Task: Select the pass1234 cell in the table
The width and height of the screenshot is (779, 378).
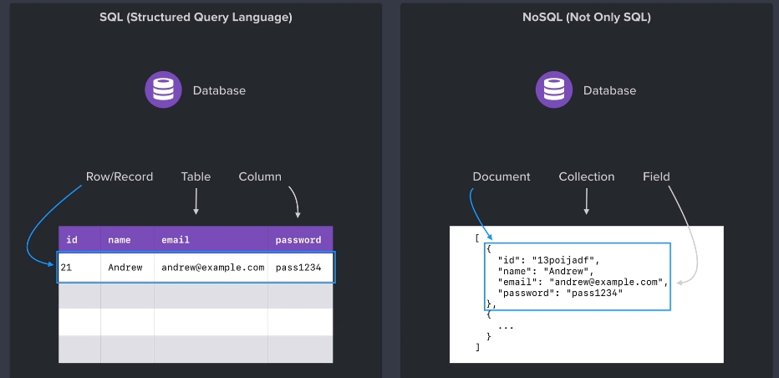Action: 298,268
